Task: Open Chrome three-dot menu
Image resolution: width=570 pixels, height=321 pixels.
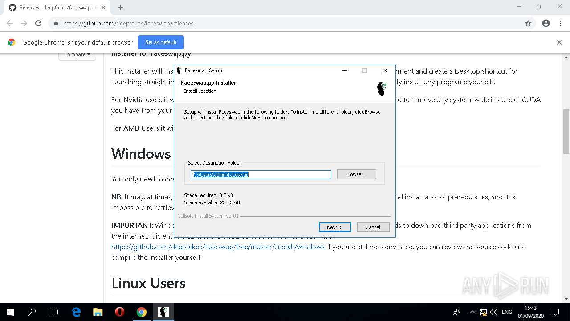Action: pos(560,23)
